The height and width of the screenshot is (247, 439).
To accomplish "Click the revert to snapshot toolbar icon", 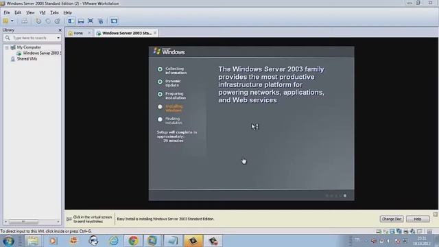I will pos(48,21).
